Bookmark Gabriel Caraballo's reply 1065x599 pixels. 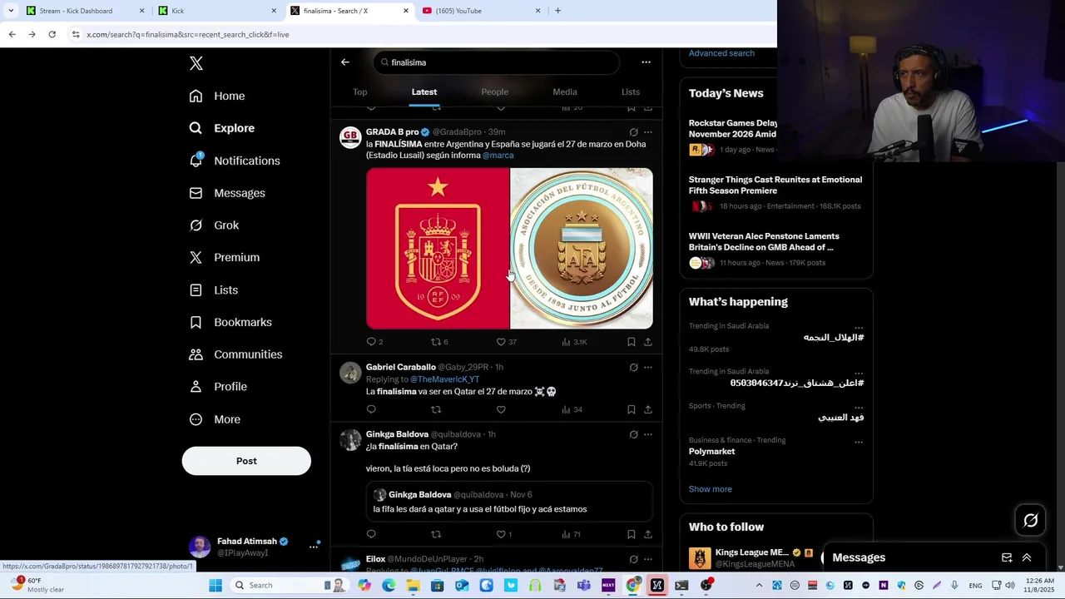[x=632, y=409]
